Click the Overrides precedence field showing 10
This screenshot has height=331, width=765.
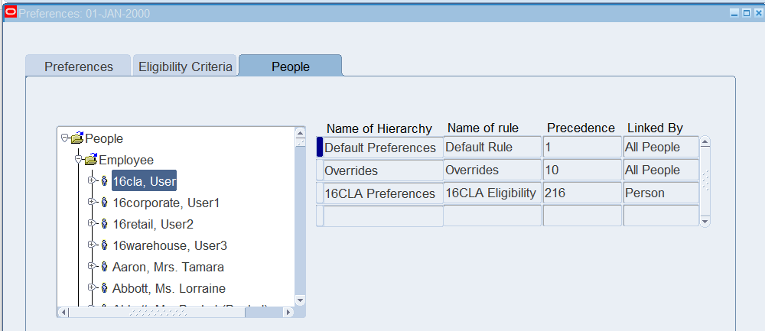coord(582,170)
